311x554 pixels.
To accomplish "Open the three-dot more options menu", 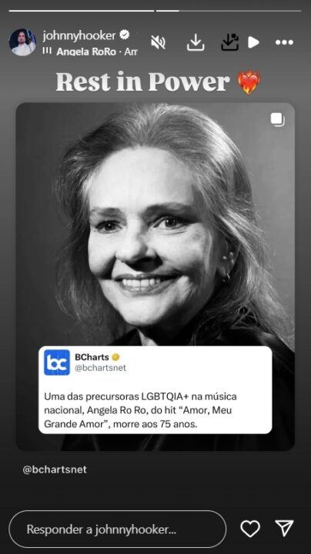I will (285, 42).
